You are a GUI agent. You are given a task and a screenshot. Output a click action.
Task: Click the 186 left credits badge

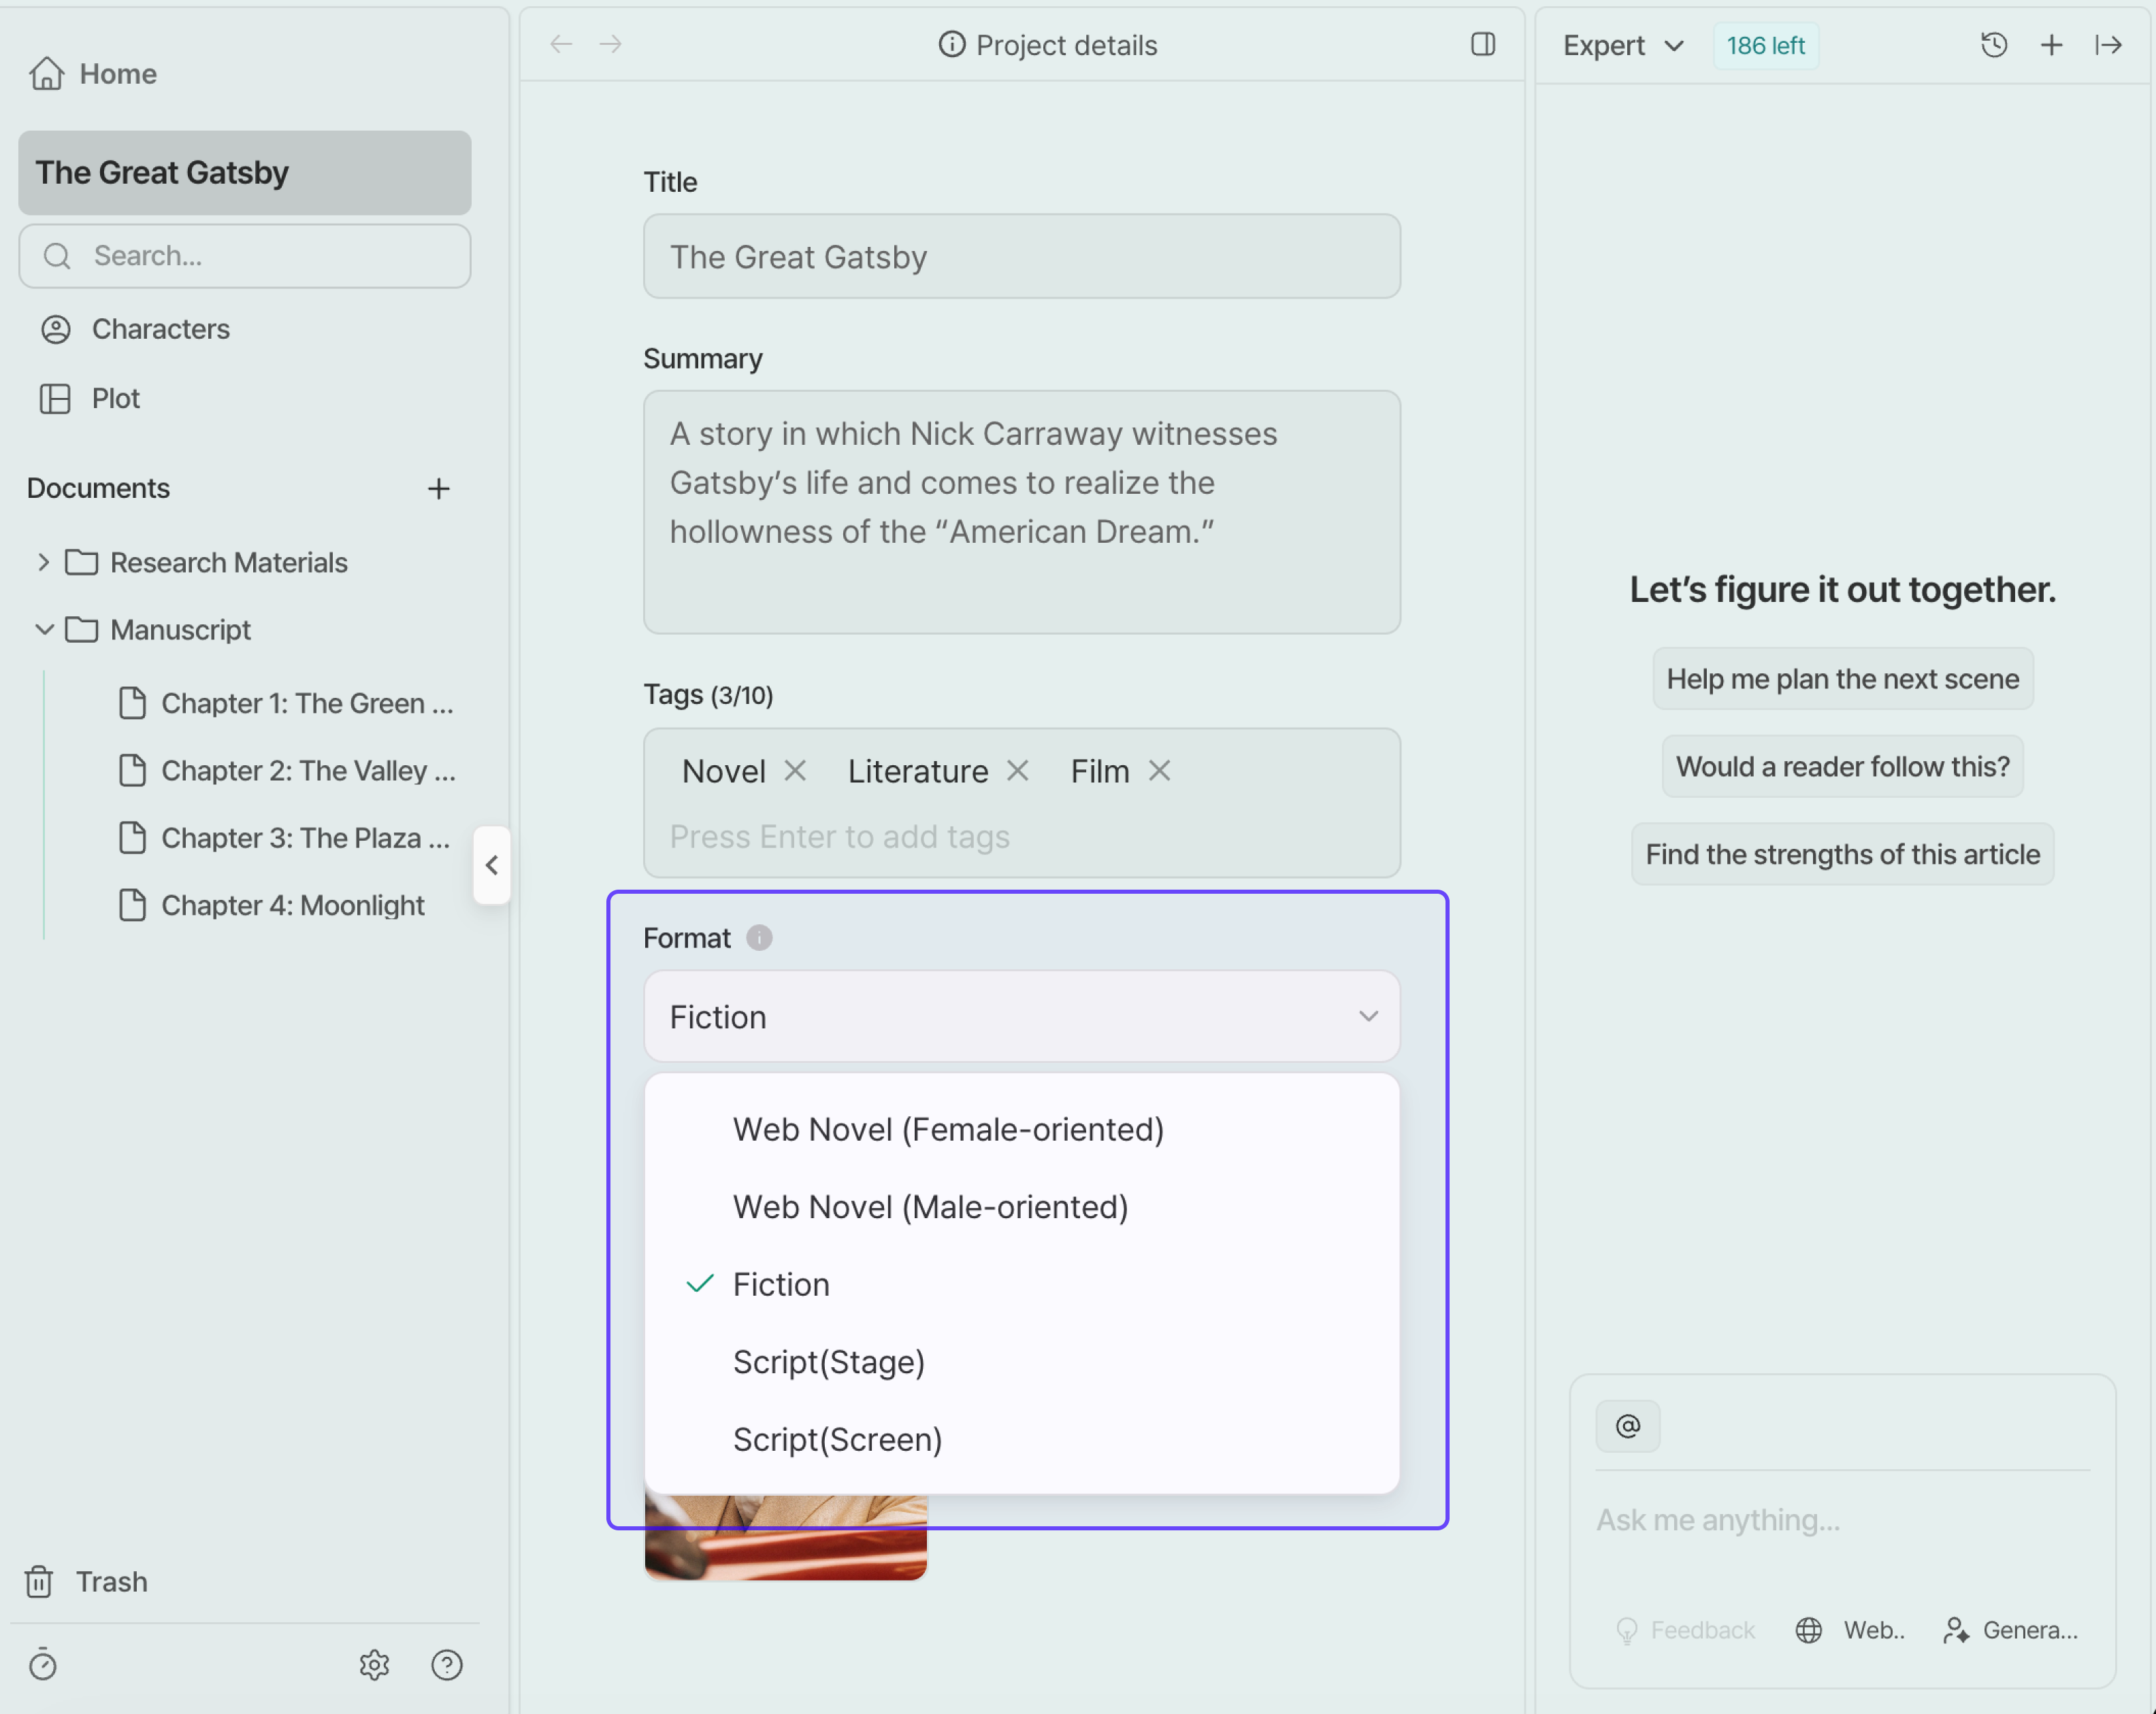tap(1766, 45)
